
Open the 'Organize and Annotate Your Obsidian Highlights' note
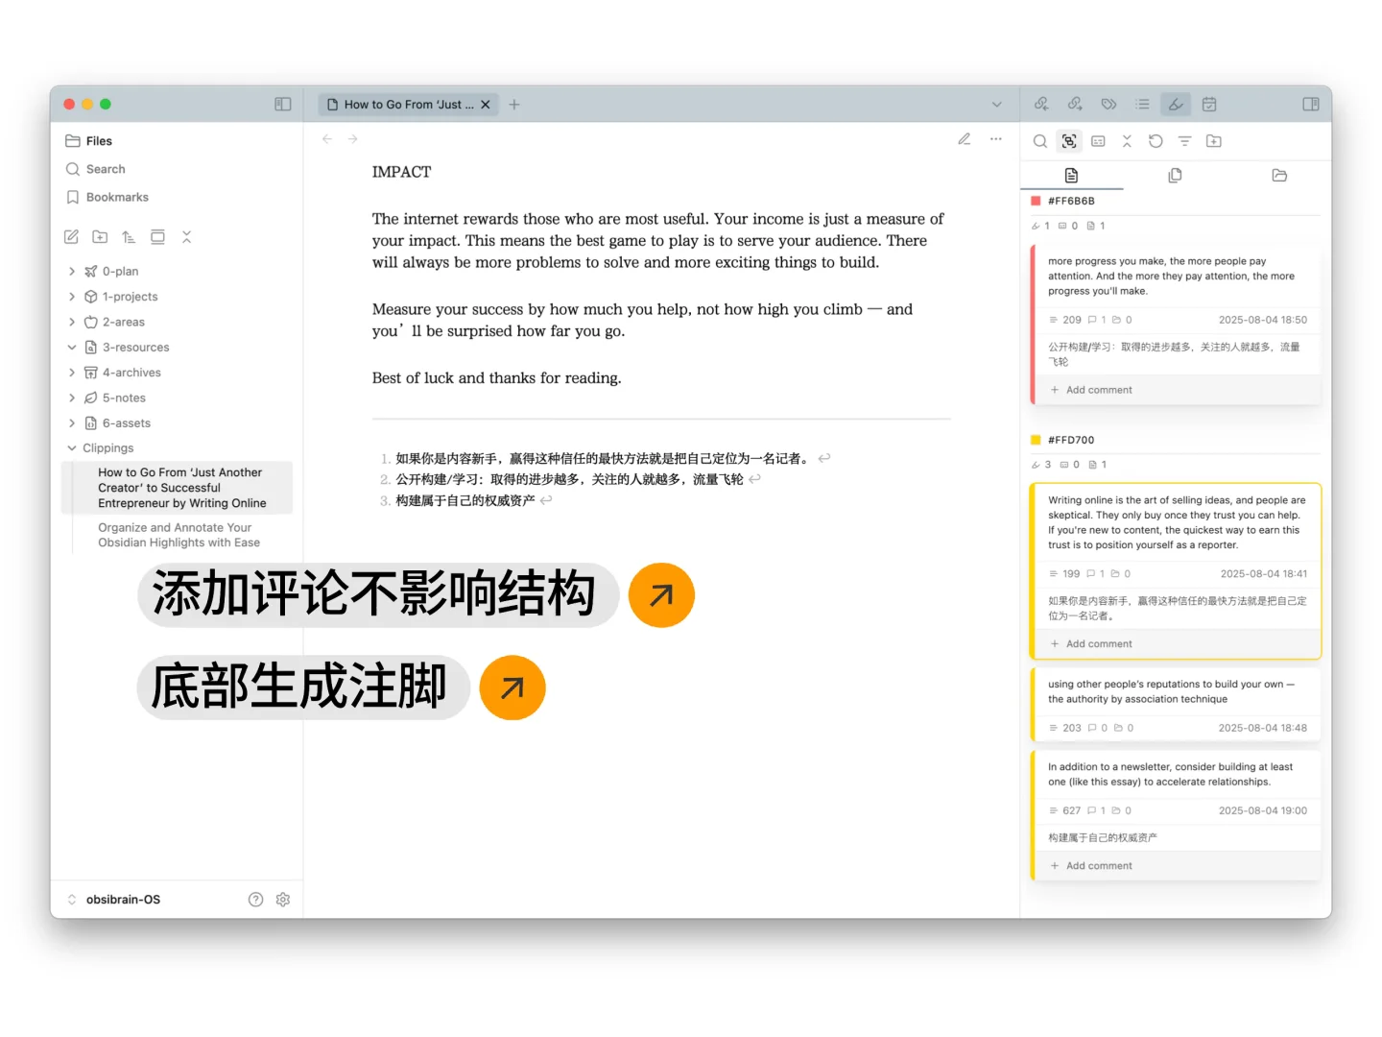tap(179, 535)
